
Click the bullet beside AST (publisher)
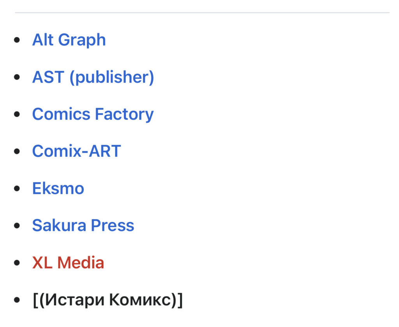coord(17,77)
